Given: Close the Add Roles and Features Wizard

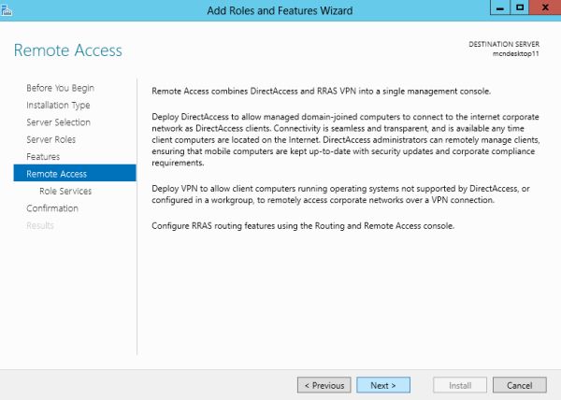Looking at the screenshot, I should pos(543,8).
